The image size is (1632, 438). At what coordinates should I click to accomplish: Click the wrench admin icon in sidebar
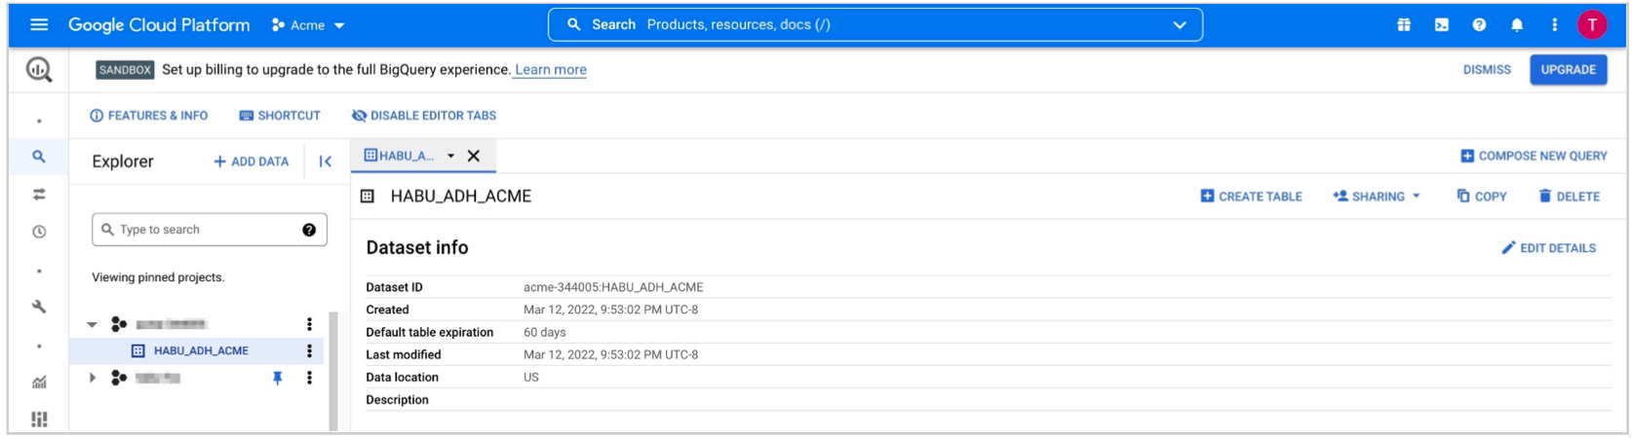(x=39, y=307)
